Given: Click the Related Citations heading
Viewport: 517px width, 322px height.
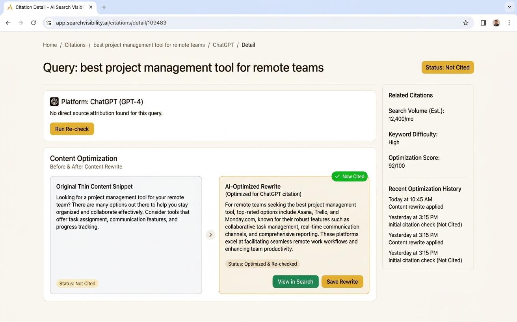Looking at the screenshot, I should (411, 95).
